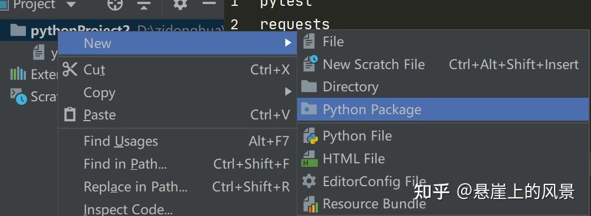
Task: Click line number 2 in the gutter
Action: pos(234,24)
